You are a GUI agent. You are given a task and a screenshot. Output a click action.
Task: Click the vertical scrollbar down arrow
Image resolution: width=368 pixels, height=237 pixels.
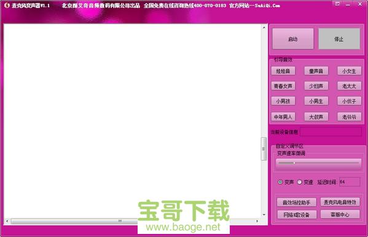[264, 215]
